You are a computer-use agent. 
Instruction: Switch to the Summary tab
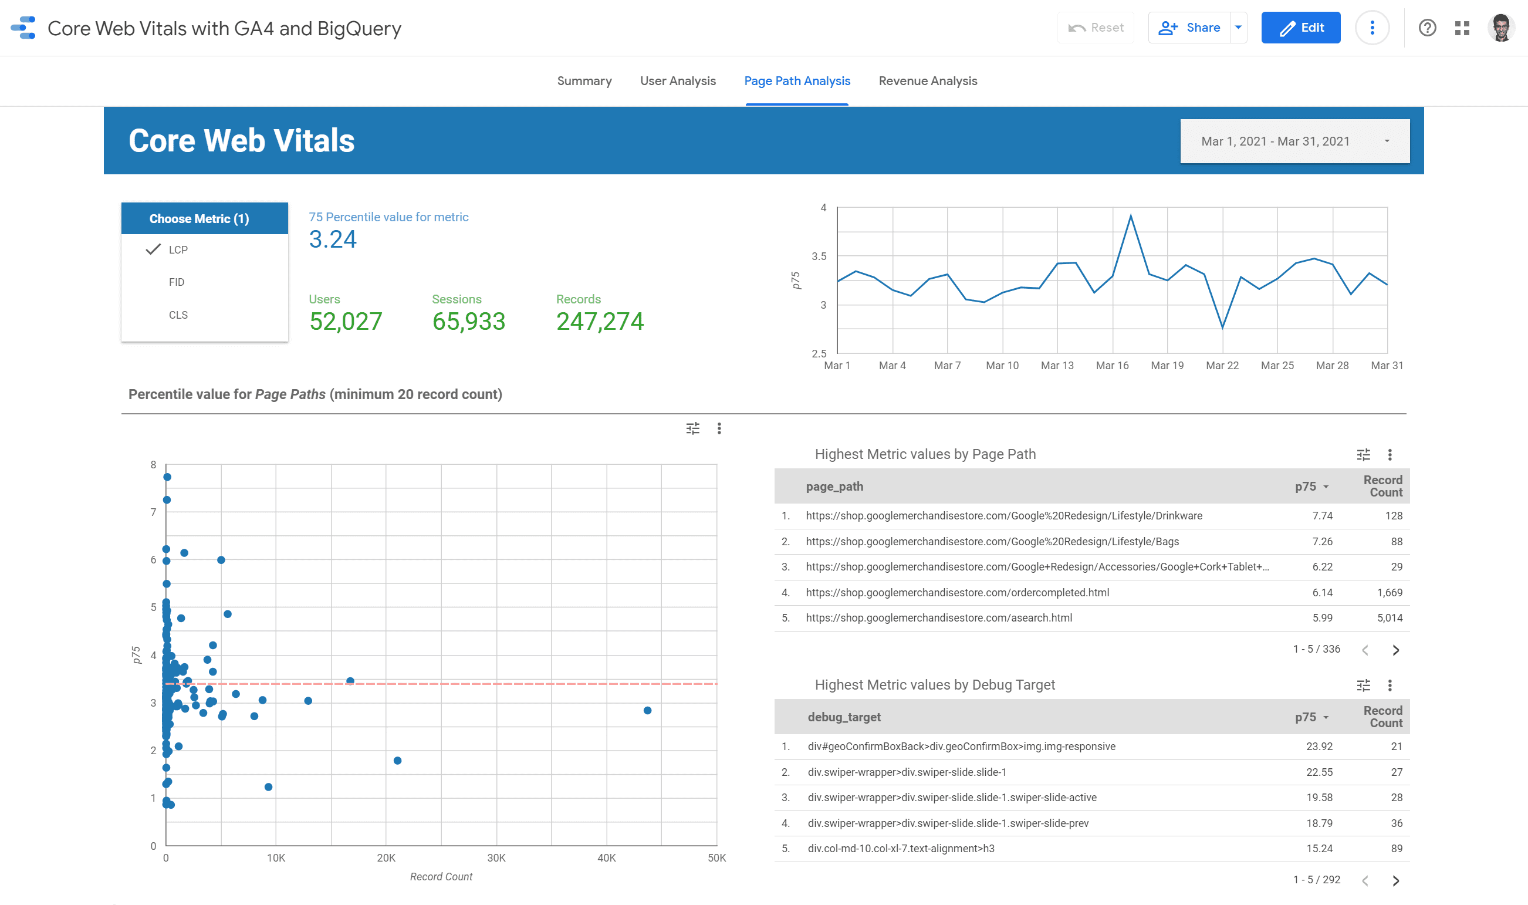[583, 81]
